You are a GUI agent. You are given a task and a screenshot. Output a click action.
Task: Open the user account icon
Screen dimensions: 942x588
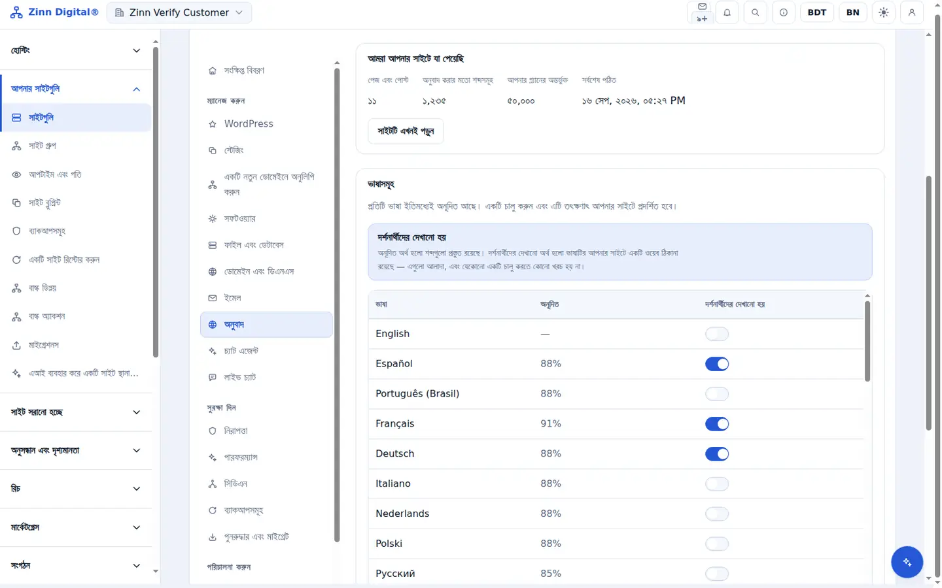point(912,12)
